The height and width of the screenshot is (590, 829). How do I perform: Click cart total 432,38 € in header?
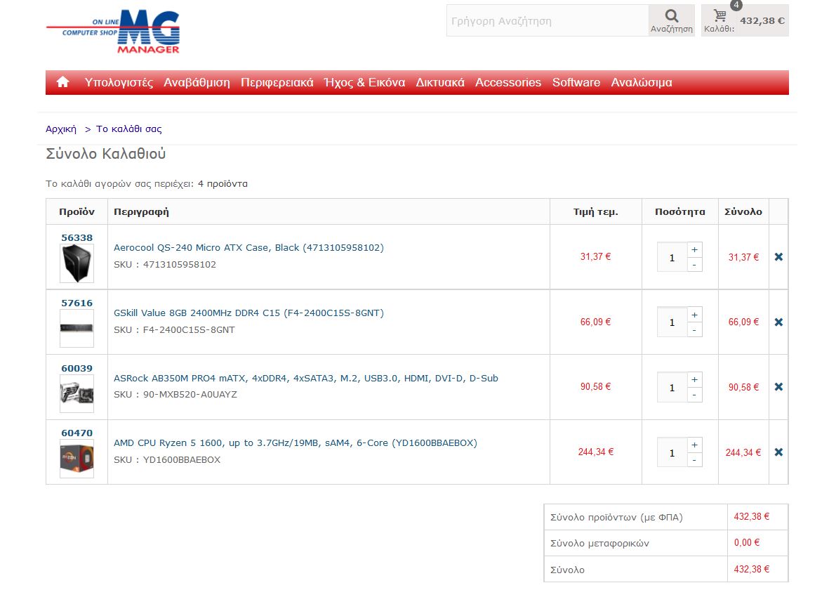tap(762, 20)
